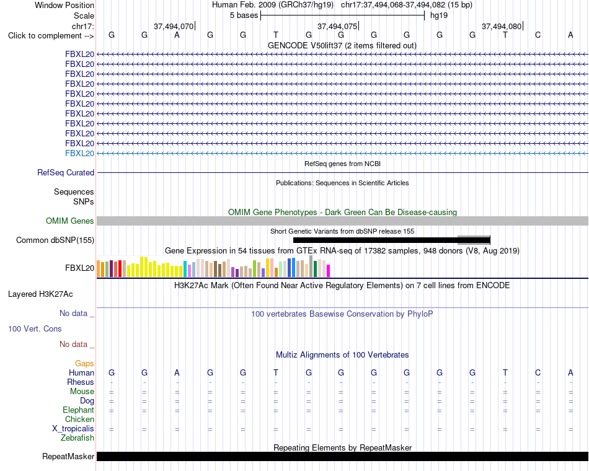Open 'Repeating Elements by RepeatMasker' title
This screenshot has width=589, height=471.
(x=342, y=447)
